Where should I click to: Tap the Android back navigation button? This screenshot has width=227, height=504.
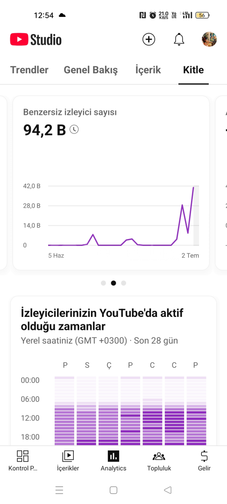click(x=168, y=490)
